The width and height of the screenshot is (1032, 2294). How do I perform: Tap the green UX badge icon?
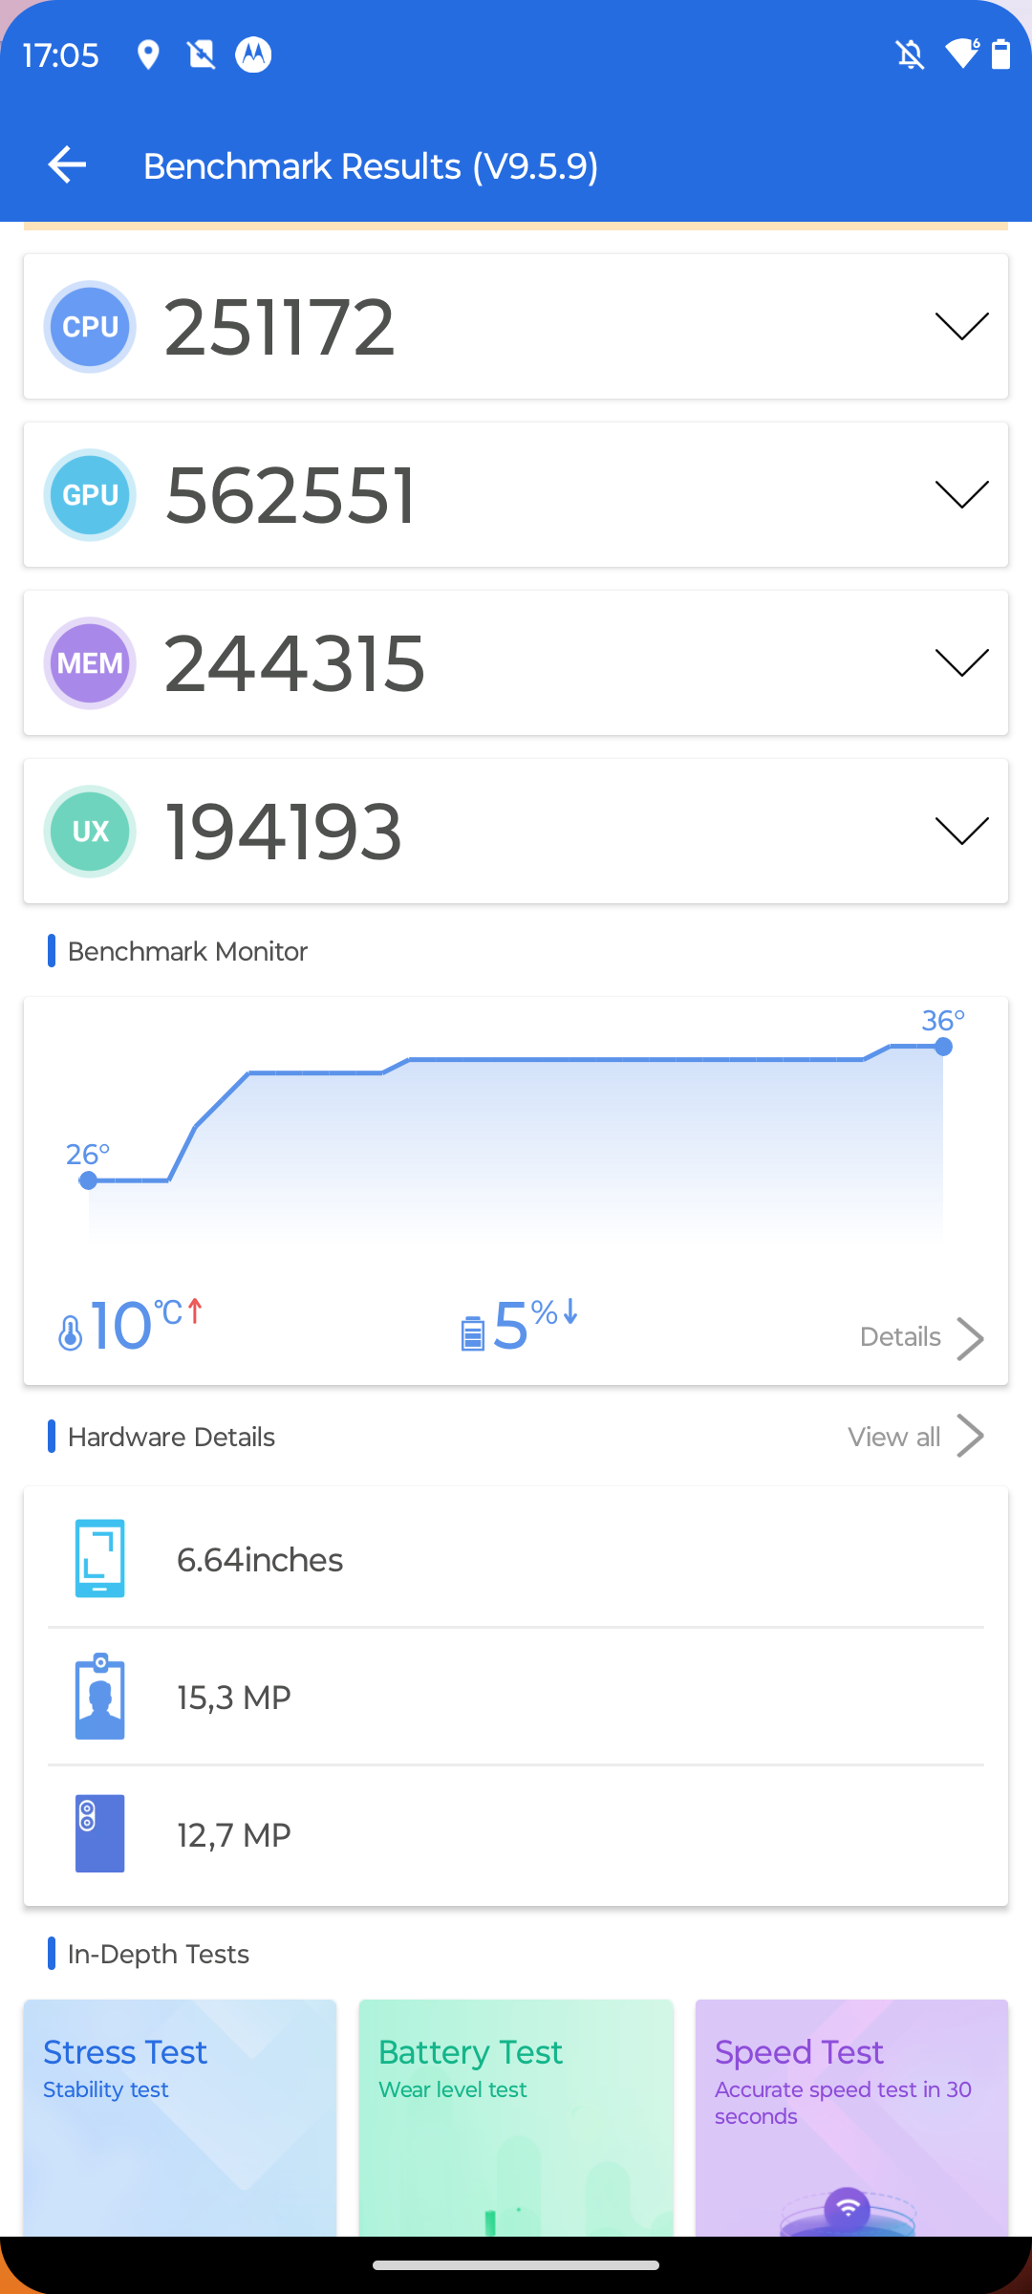(x=90, y=832)
